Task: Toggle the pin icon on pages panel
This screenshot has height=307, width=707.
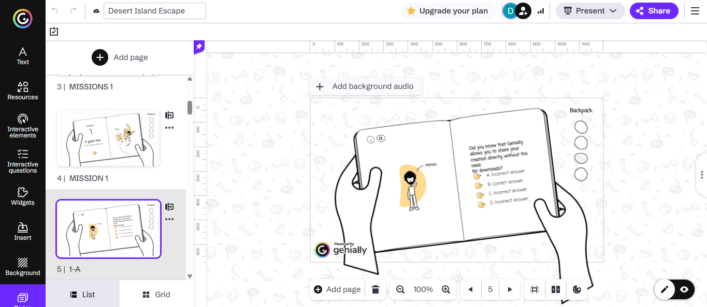Action: pyautogui.click(x=199, y=47)
